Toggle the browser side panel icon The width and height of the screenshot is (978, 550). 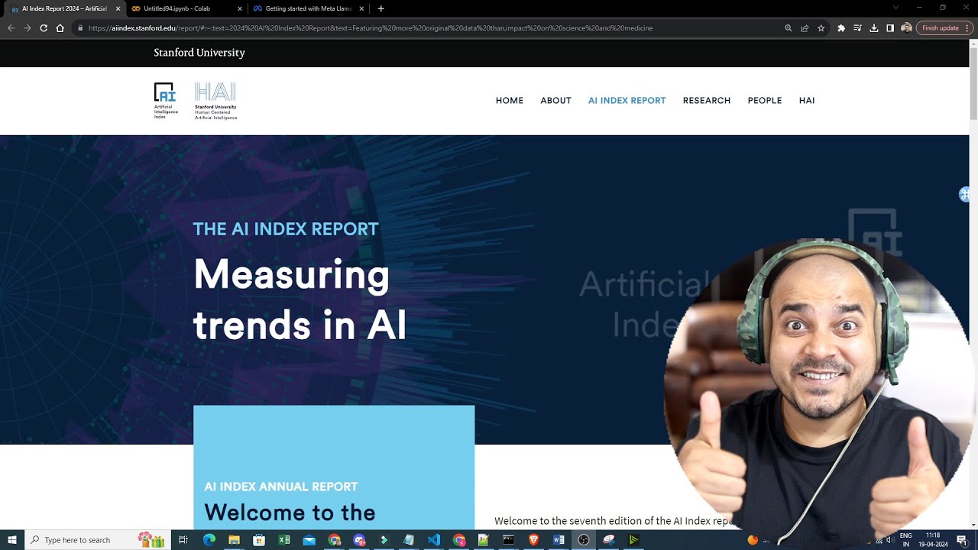click(890, 28)
